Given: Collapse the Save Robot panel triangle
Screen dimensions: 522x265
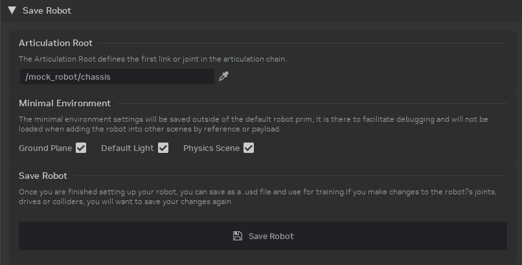Looking at the screenshot, I should coord(11,10).
